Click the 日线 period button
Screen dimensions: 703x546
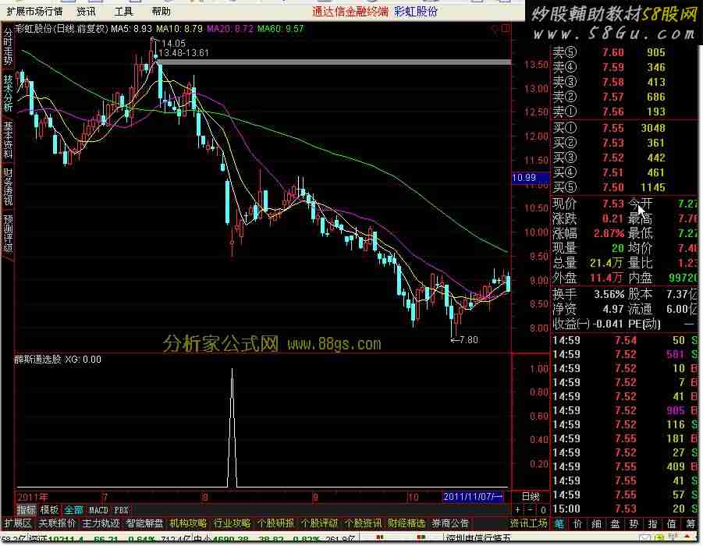coord(531,497)
